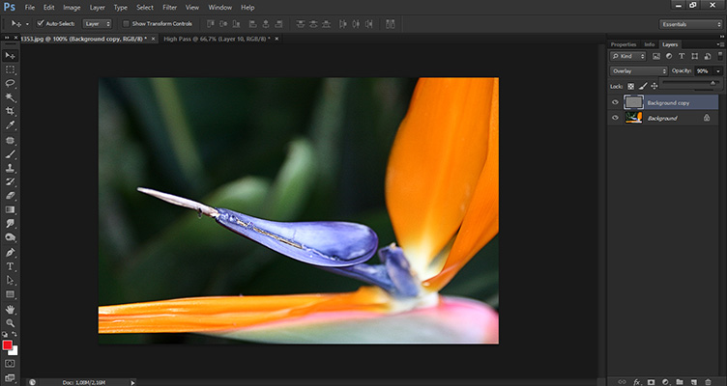
Task: Open the Filter menu
Action: click(170, 7)
